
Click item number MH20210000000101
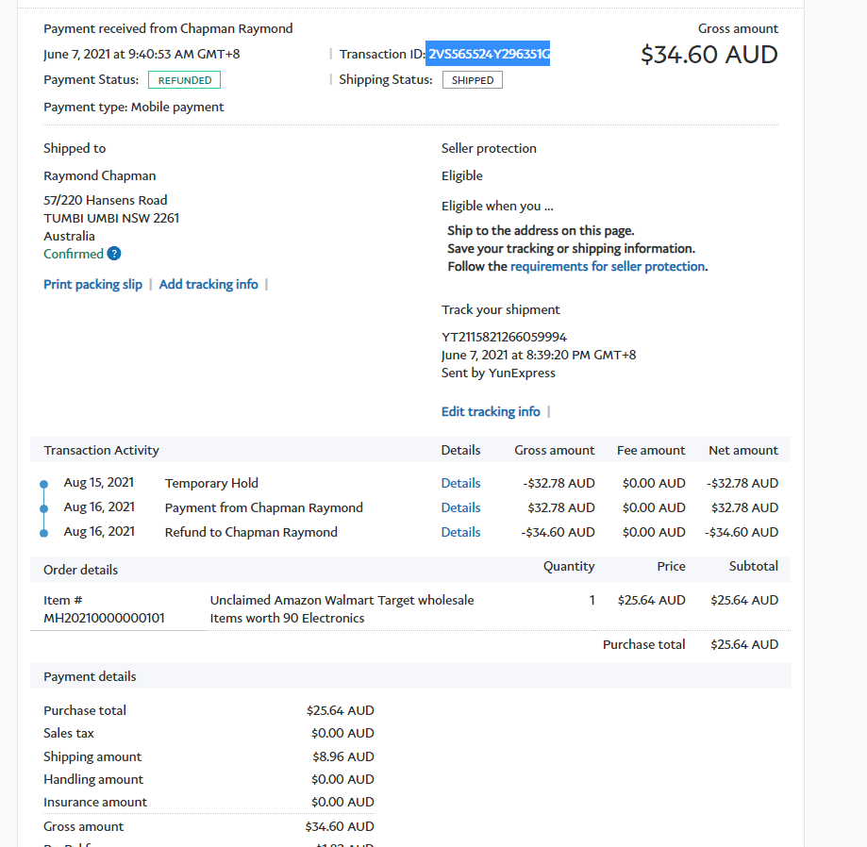(x=104, y=618)
